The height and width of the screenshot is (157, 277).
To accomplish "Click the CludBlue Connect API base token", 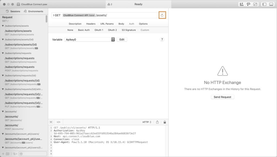I will [x=79, y=15].
